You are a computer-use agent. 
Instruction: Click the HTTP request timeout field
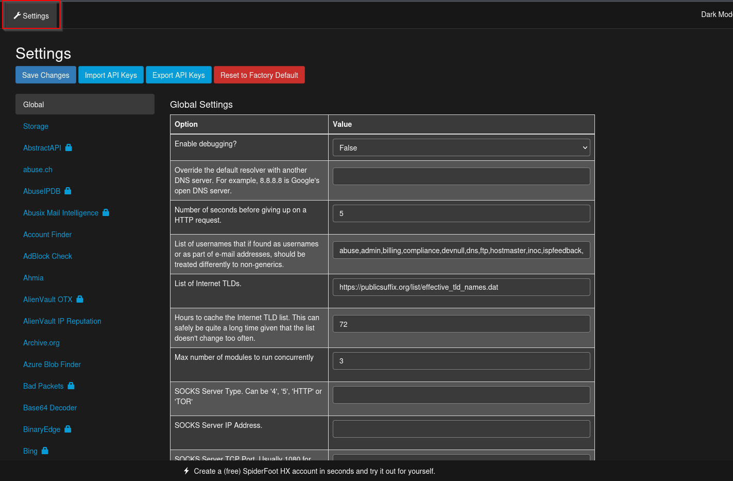coord(462,213)
